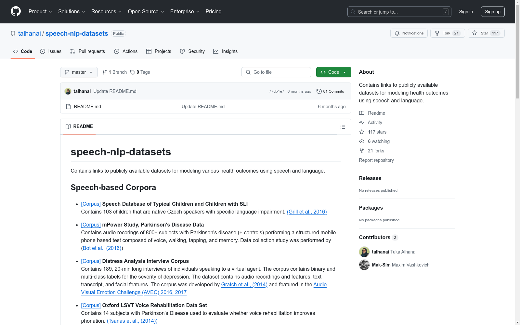Open the Resources dropdown
This screenshot has width=520, height=325.
click(107, 11)
